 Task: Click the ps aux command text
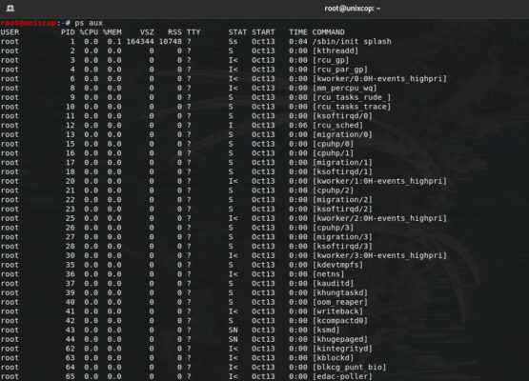(89, 23)
